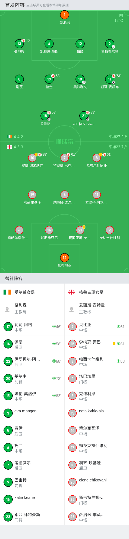Screen dimensions: 129x539
Task: Select head coach 艾丽斯-安特曼 entry
Action: 97,308
